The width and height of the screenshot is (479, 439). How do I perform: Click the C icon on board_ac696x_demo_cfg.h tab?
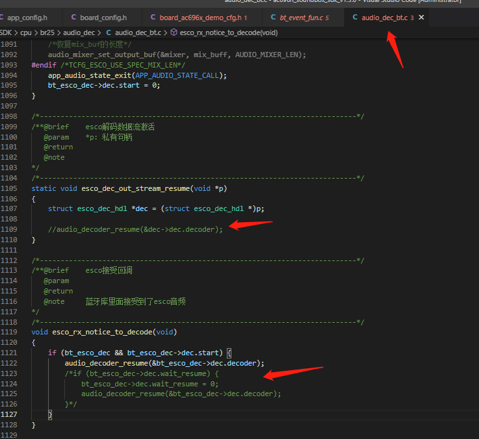[x=153, y=18]
